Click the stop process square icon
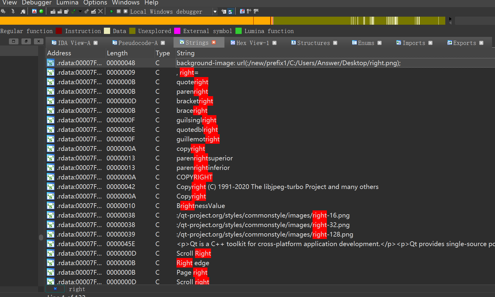This screenshot has height=297, width=495. 126,11
